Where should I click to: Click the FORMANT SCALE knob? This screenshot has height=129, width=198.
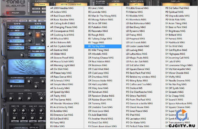(41, 98)
